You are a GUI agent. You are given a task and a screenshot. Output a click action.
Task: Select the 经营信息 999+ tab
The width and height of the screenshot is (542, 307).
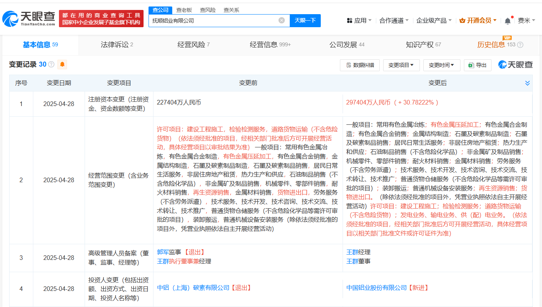(270, 45)
